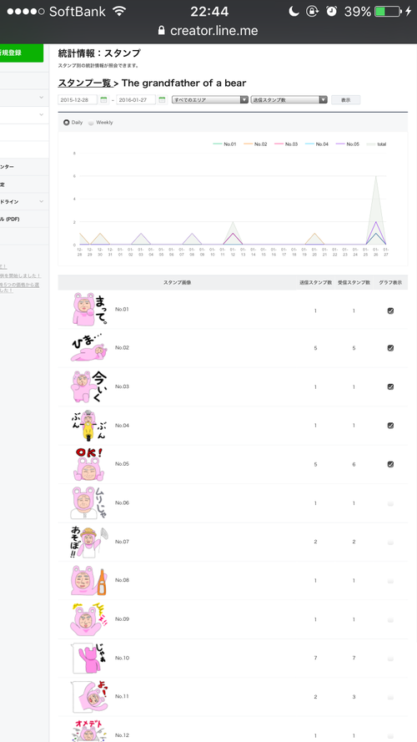Open the 送信スタンプ数 metric dropdown

tap(289, 100)
